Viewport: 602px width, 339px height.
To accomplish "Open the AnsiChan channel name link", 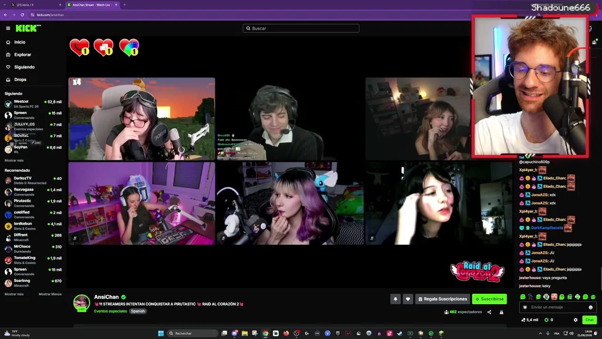I will click(x=106, y=297).
